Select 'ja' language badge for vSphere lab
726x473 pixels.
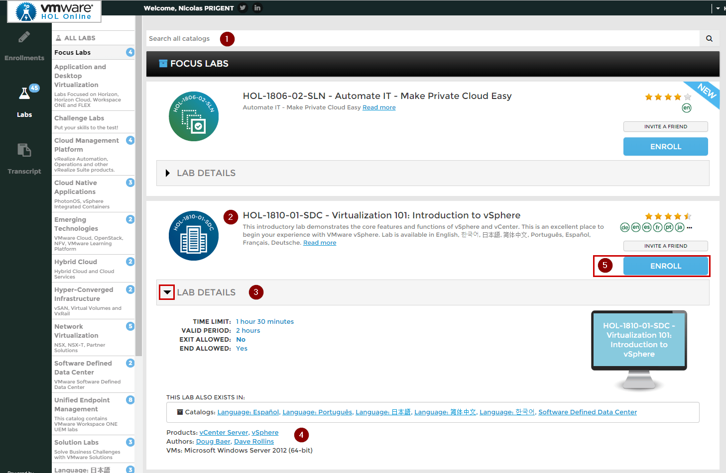pos(680,227)
